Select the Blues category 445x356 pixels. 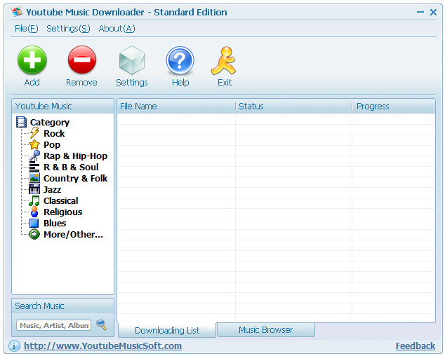click(x=55, y=223)
